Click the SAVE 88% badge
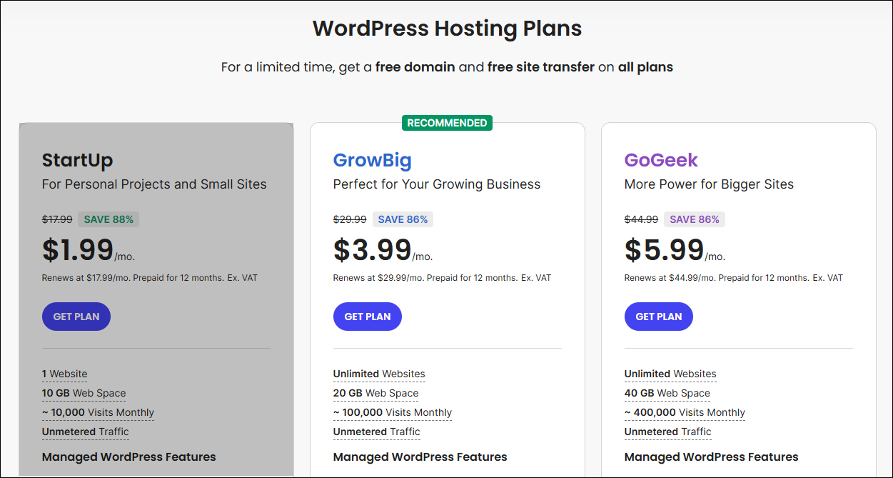This screenshot has width=893, height=478. click(x=109, y=219)
